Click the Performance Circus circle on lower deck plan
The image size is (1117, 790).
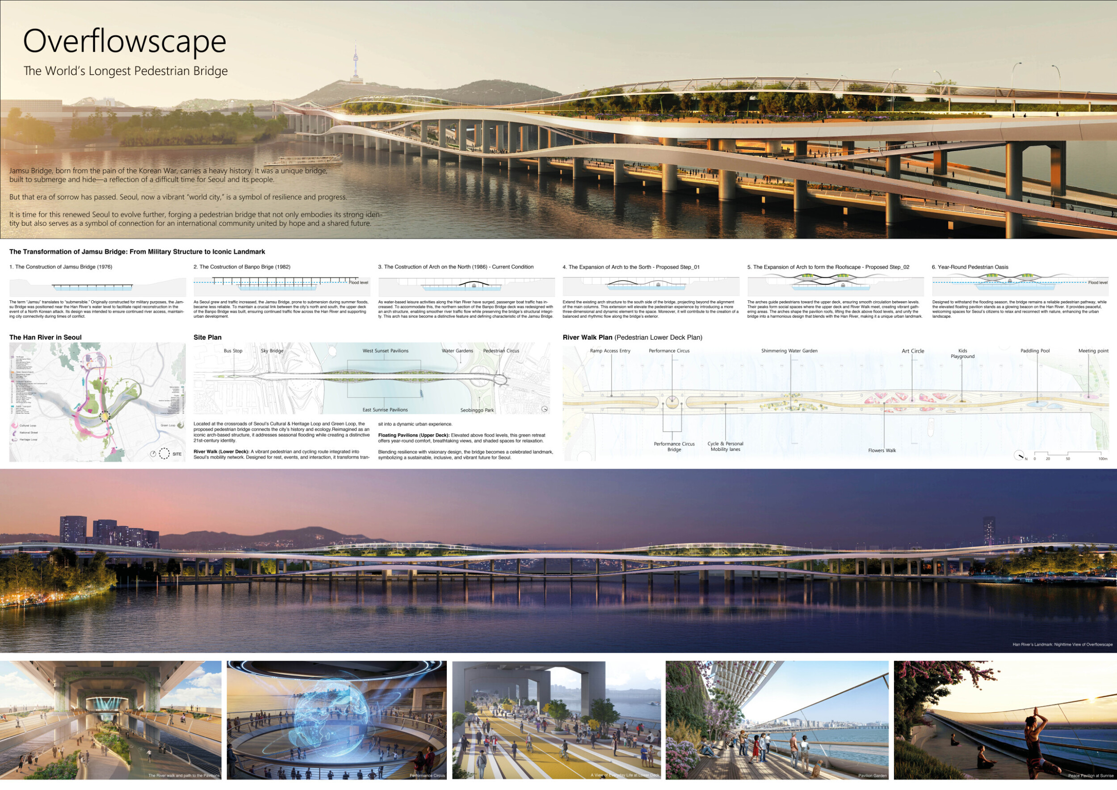[672, 402]
